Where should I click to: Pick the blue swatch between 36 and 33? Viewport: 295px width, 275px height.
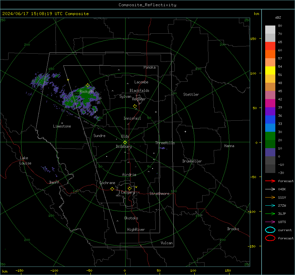pos(270,120)
